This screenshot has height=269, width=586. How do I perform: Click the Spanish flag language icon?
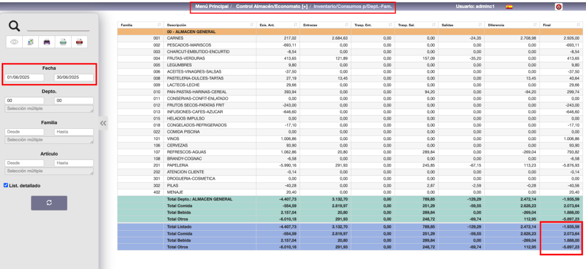coord(509,6)
